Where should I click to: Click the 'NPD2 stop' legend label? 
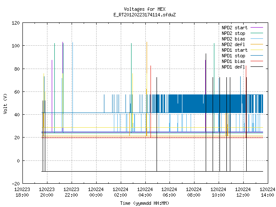pyautogui.click(x=233, y=33)
